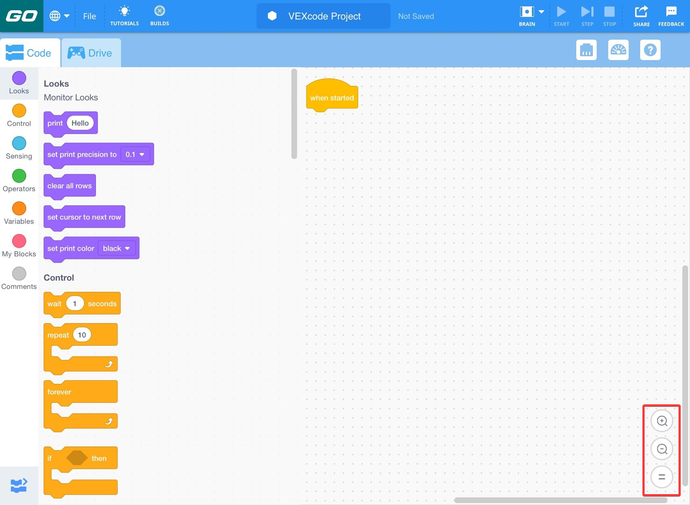Open the print precision 0.1 dropdown
Viewport: 690px width, 505px height.
point(135,154)
